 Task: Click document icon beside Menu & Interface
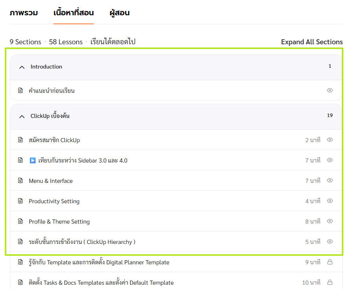20,181
